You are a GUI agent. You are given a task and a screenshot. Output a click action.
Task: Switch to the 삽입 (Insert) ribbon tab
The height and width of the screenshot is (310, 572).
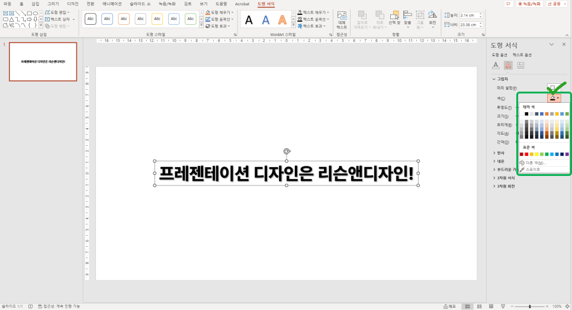click(x=35, y=4)
